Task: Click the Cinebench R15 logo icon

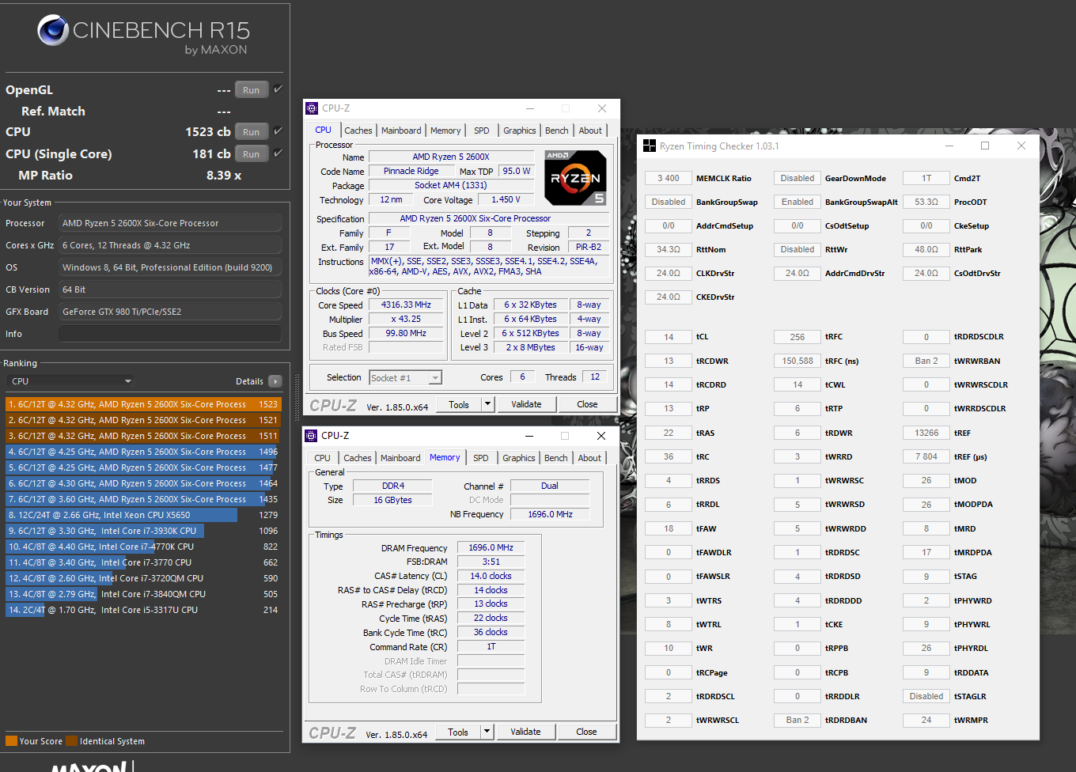Action: tap(53, 30)
